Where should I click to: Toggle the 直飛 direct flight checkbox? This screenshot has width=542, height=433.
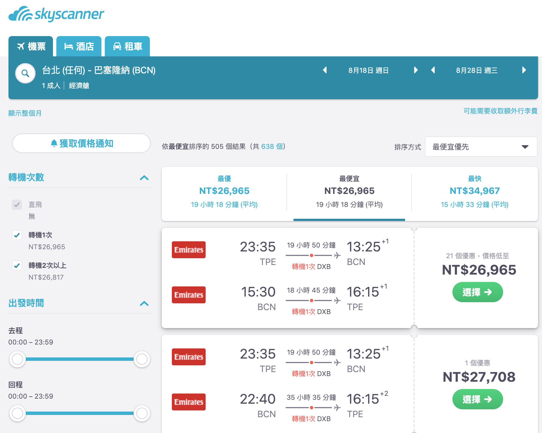point(17,205)
